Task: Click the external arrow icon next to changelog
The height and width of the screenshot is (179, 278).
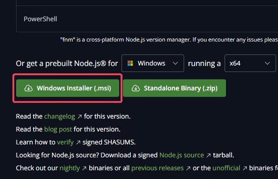Action: coord(80,117)
